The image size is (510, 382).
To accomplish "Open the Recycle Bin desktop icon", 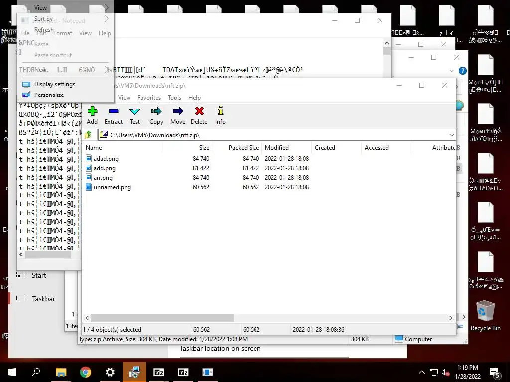I will tap(485, 316).
